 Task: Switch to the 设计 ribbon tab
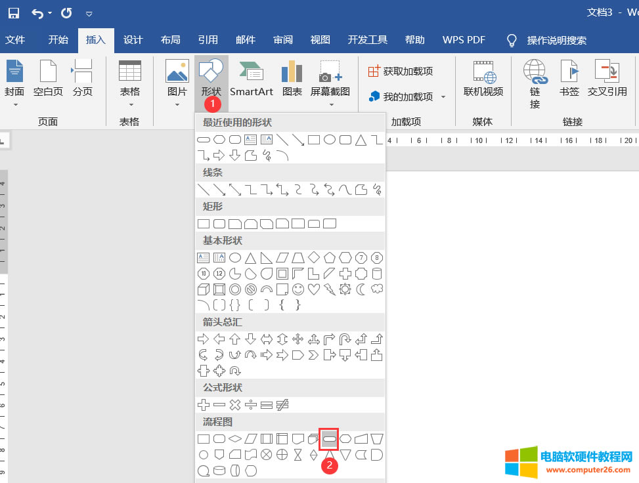click(x=133, y=40)
